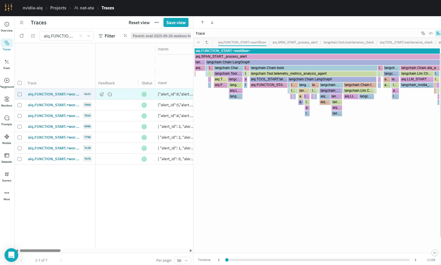Go to nat-ata project breadcrumb

click(x=84, y=8)
